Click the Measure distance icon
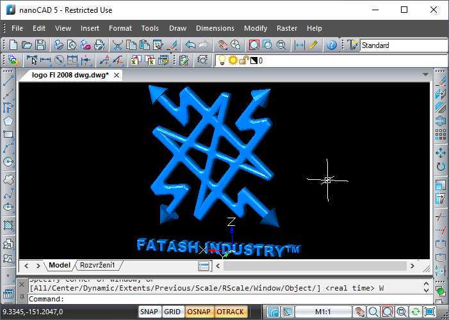The height and width of the screenshot is (320, 449). pyautogui.click(x=299, y=45)
